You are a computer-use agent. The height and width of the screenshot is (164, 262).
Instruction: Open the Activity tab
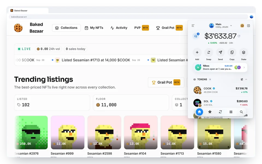119,28
